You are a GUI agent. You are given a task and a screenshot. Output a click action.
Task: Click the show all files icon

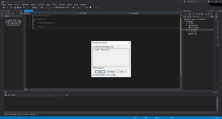click(x=202, y=14)
